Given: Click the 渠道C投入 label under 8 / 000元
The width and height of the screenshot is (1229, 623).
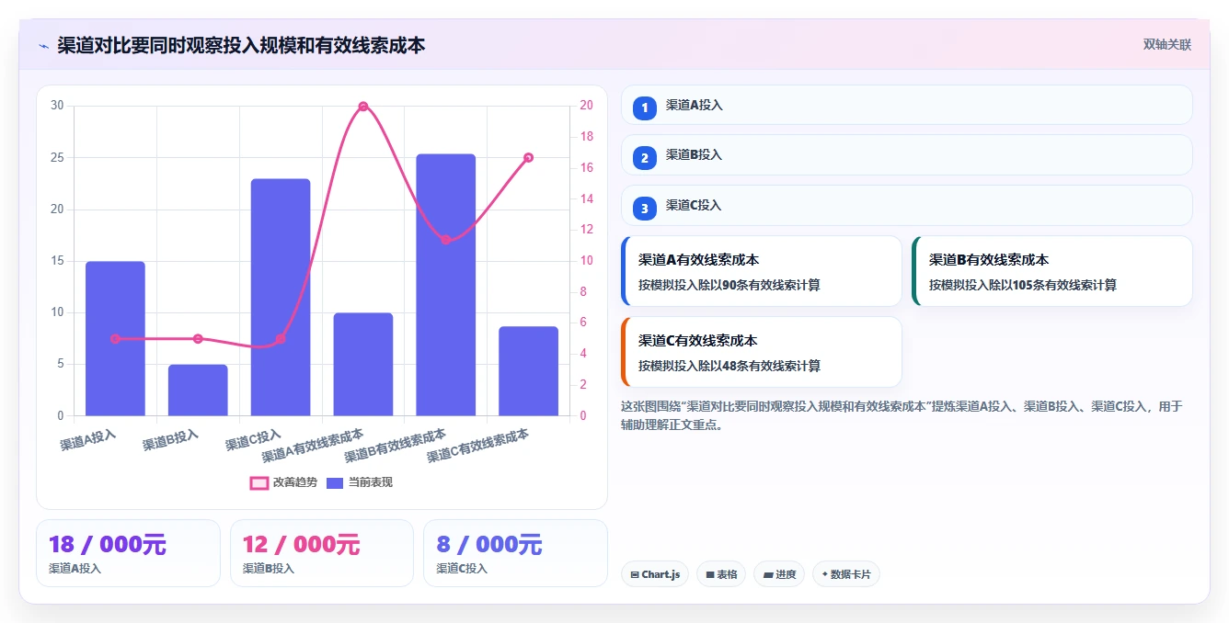Looking at the screenshot, I should coord(463,569).
